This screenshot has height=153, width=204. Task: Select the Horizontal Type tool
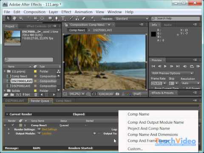63,18
